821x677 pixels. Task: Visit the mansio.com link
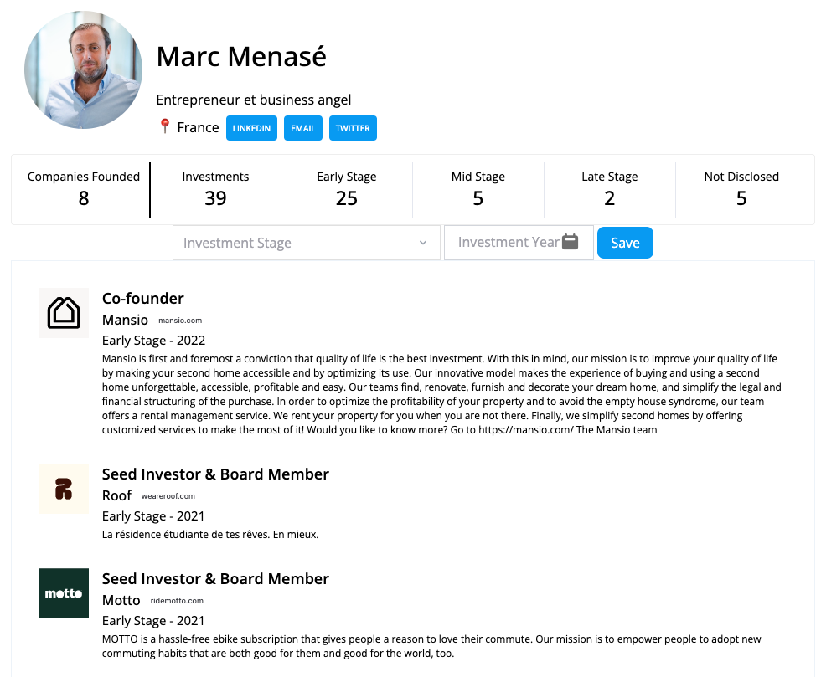click(x=180, y=321)
